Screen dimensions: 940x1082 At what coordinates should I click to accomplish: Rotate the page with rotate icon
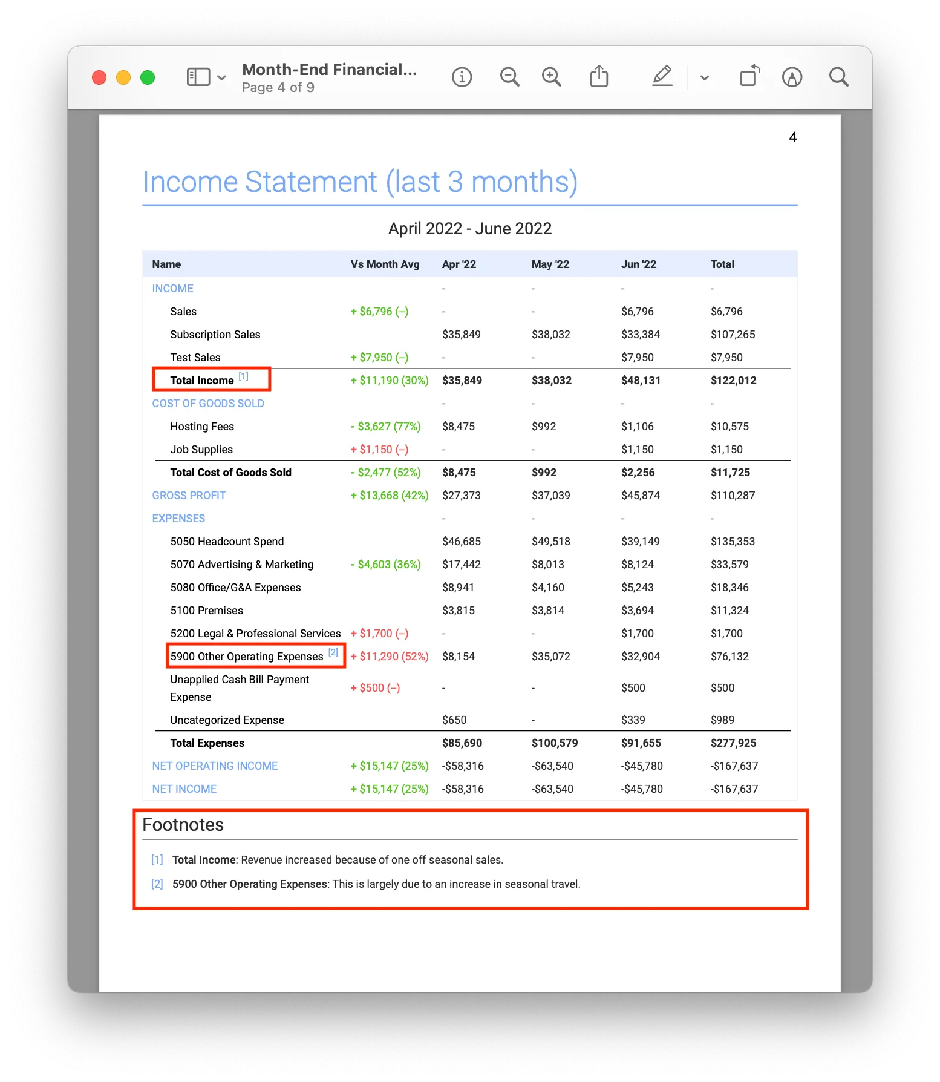click(x=749, y=76)
